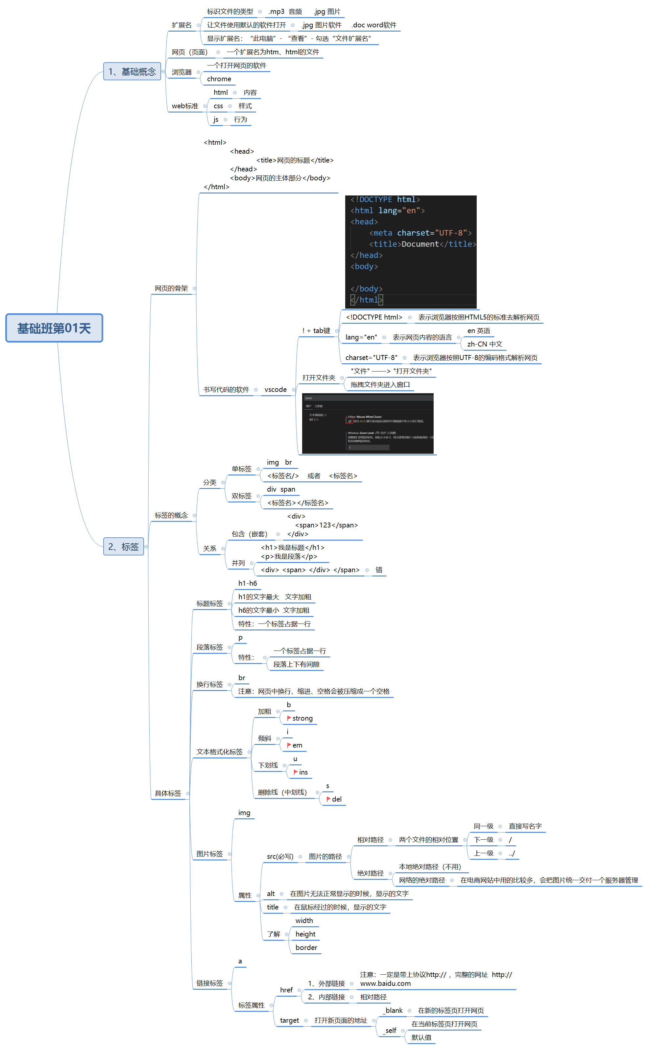Click the red flag beside strong

point(289,718)
